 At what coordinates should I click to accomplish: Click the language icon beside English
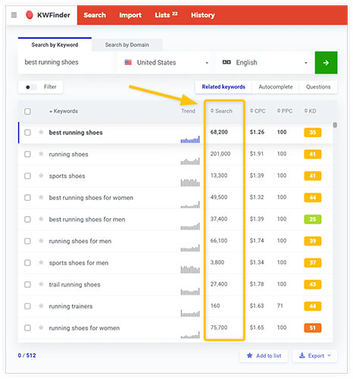point(226,62)
